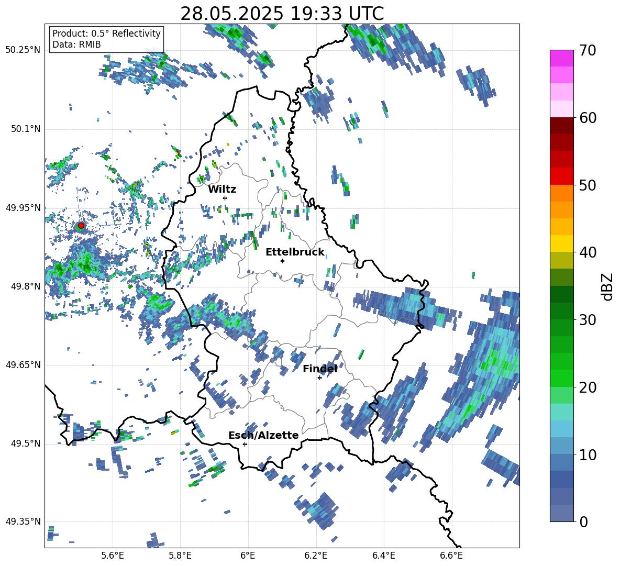Click the bright red colorbar segment above 50

pos(561,176)
